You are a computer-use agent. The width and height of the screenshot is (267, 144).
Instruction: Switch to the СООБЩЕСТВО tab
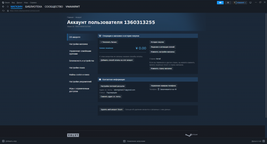pos(54,7)
